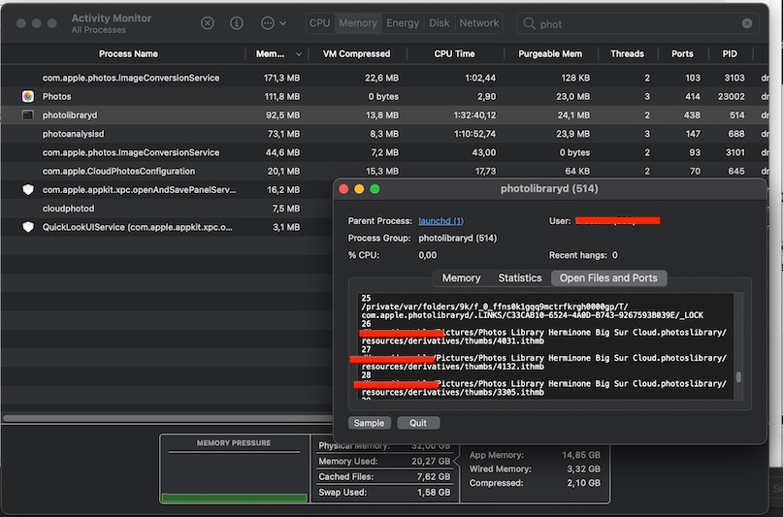This screenshot has width=783, height=517.
Task: Select the Photos app process row
Action: coord(56,97)
